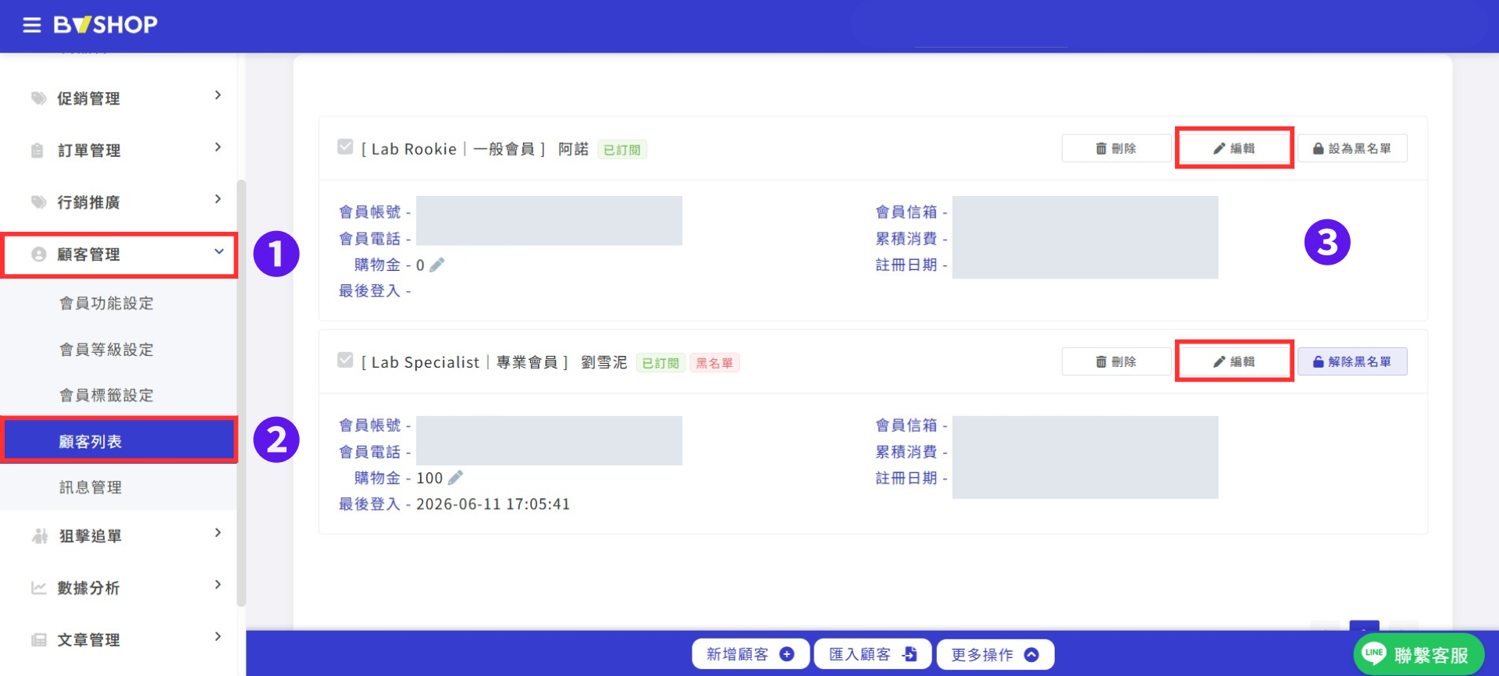Click 解除黑名單 for member 劉雪泥

click(1352, 361)
